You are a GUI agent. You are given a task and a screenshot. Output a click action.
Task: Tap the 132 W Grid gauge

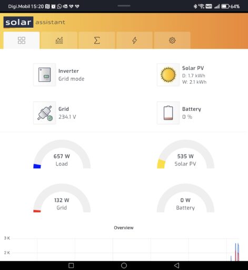coord(62,198)
